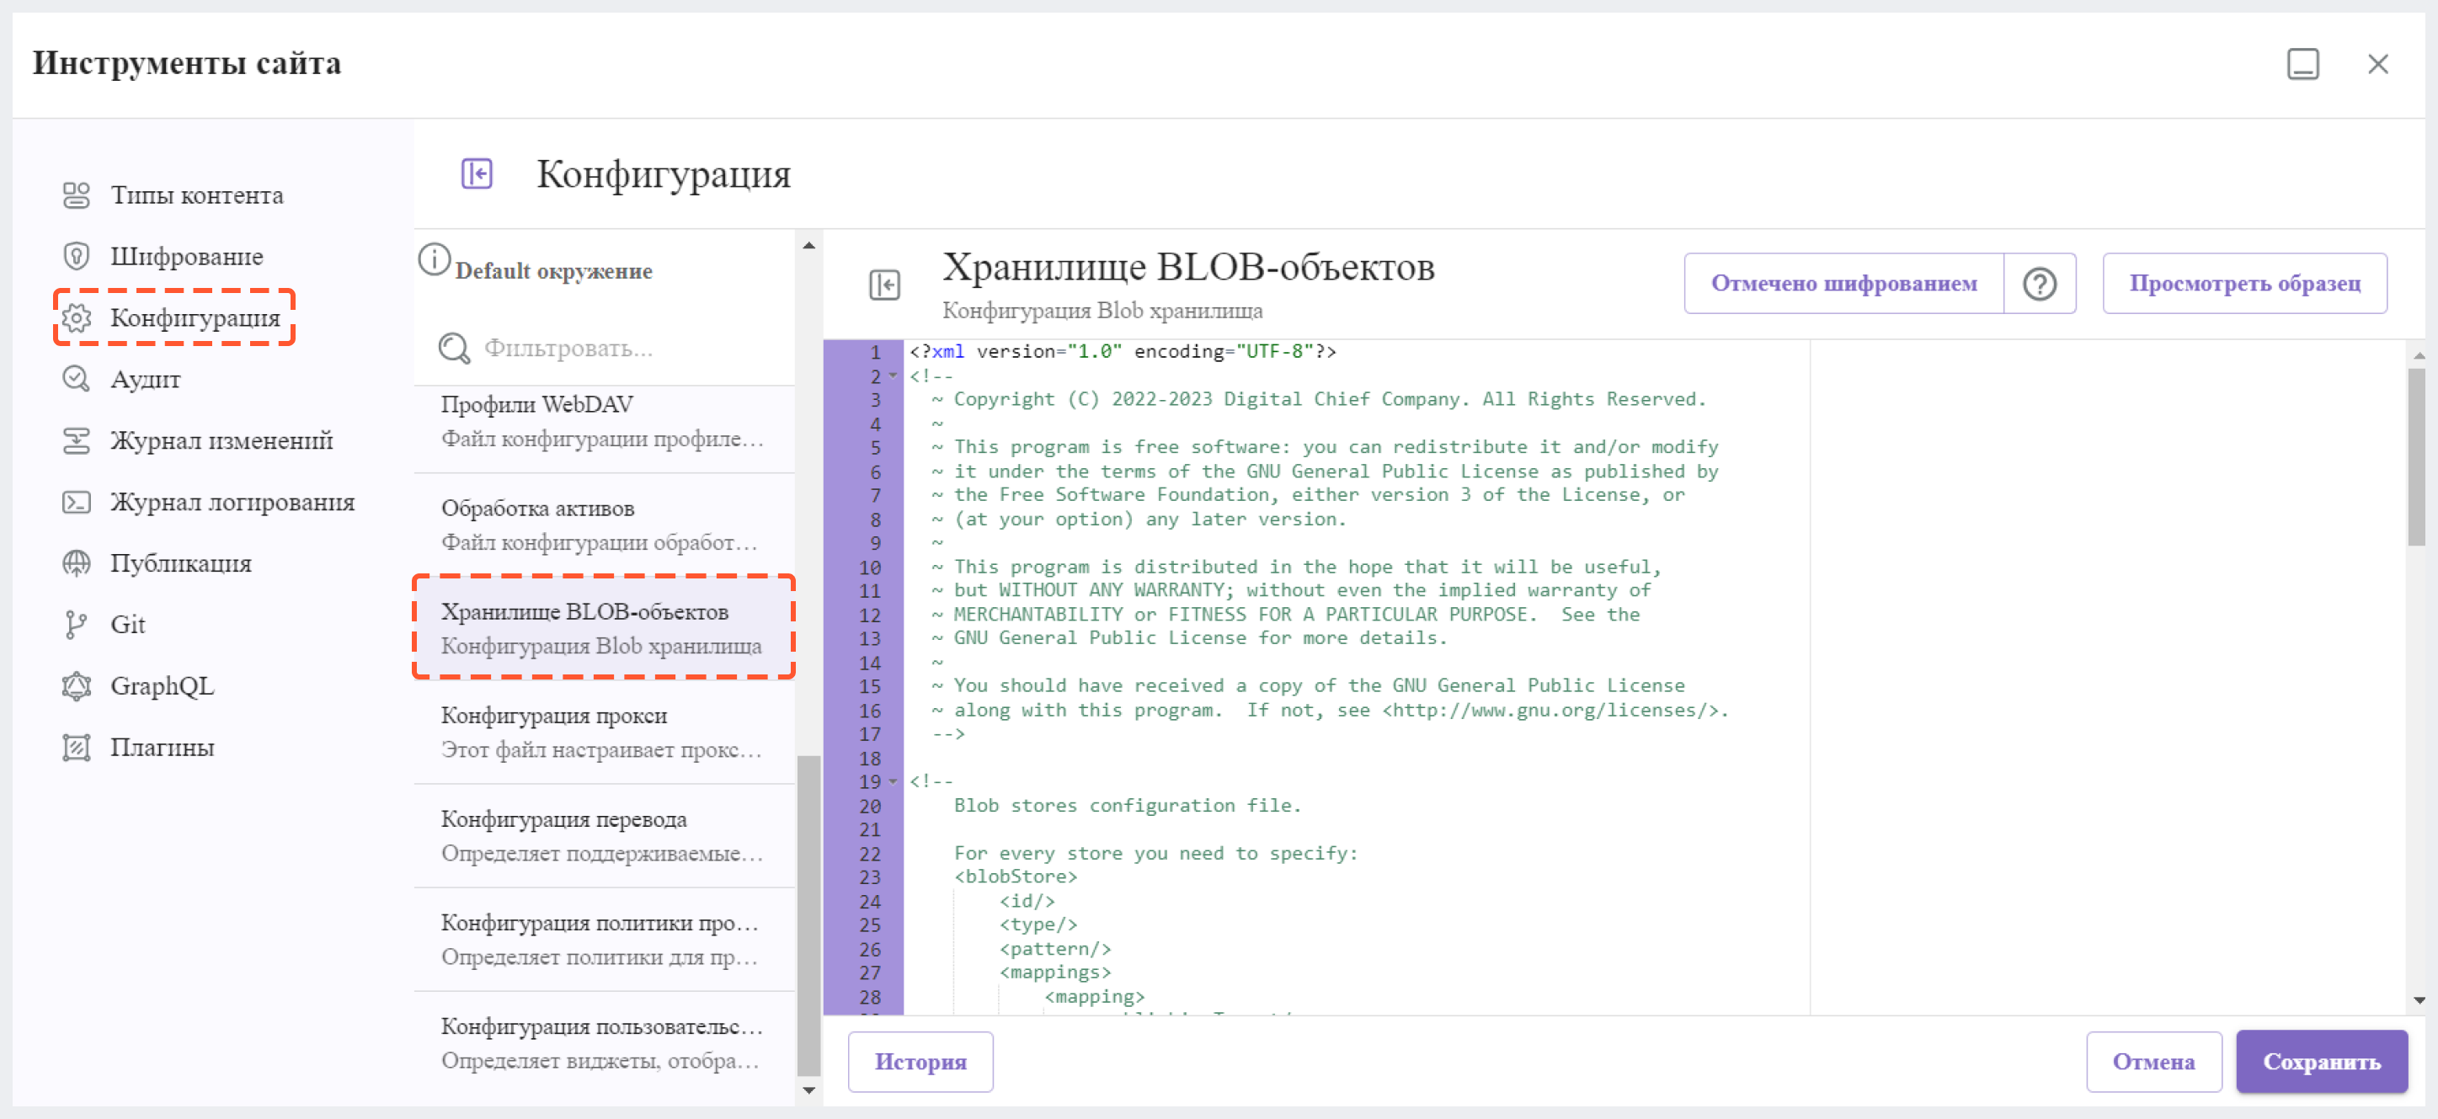
Task: Click Отмечено шифрованием button
Action: [1843, 284]
